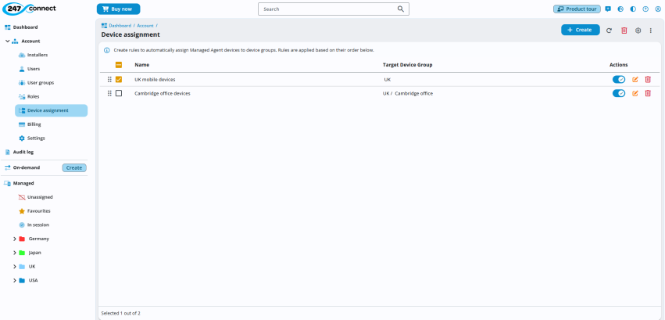Click the 'Cambridge office devices' rule name
This screenshot has width=665, height=320.
[163, 93]
